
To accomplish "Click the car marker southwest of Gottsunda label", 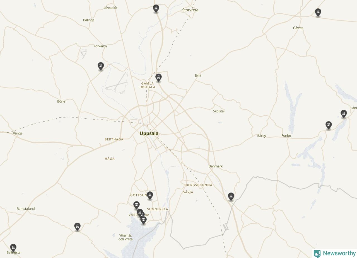I will (x=136, y=205).
